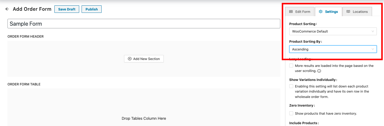Image resolution: width=384 pixels, height=126 pixels.
Task: Select the Settings tab
Action: coord(328,12)
